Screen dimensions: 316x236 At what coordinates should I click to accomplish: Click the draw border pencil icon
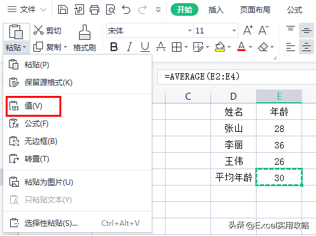pyautogui.click(x=198, y=47)
